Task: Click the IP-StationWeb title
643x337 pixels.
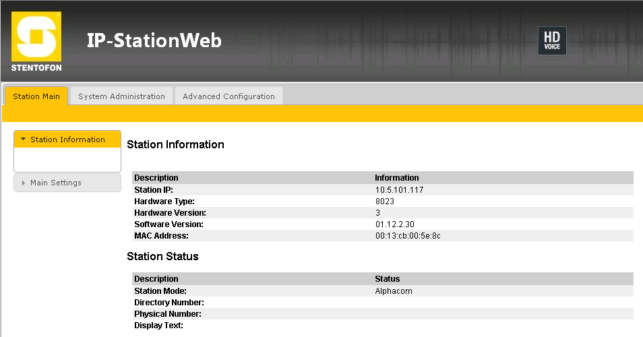Action: 154,40
